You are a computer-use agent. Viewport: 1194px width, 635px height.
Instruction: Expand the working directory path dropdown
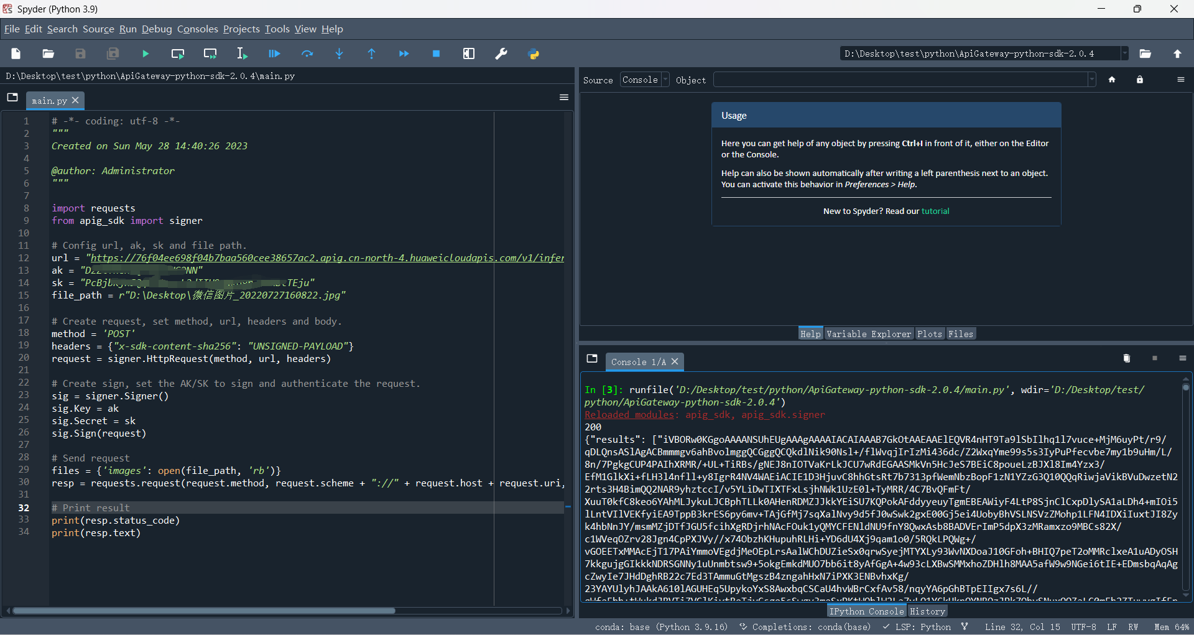click(1124, 53)
